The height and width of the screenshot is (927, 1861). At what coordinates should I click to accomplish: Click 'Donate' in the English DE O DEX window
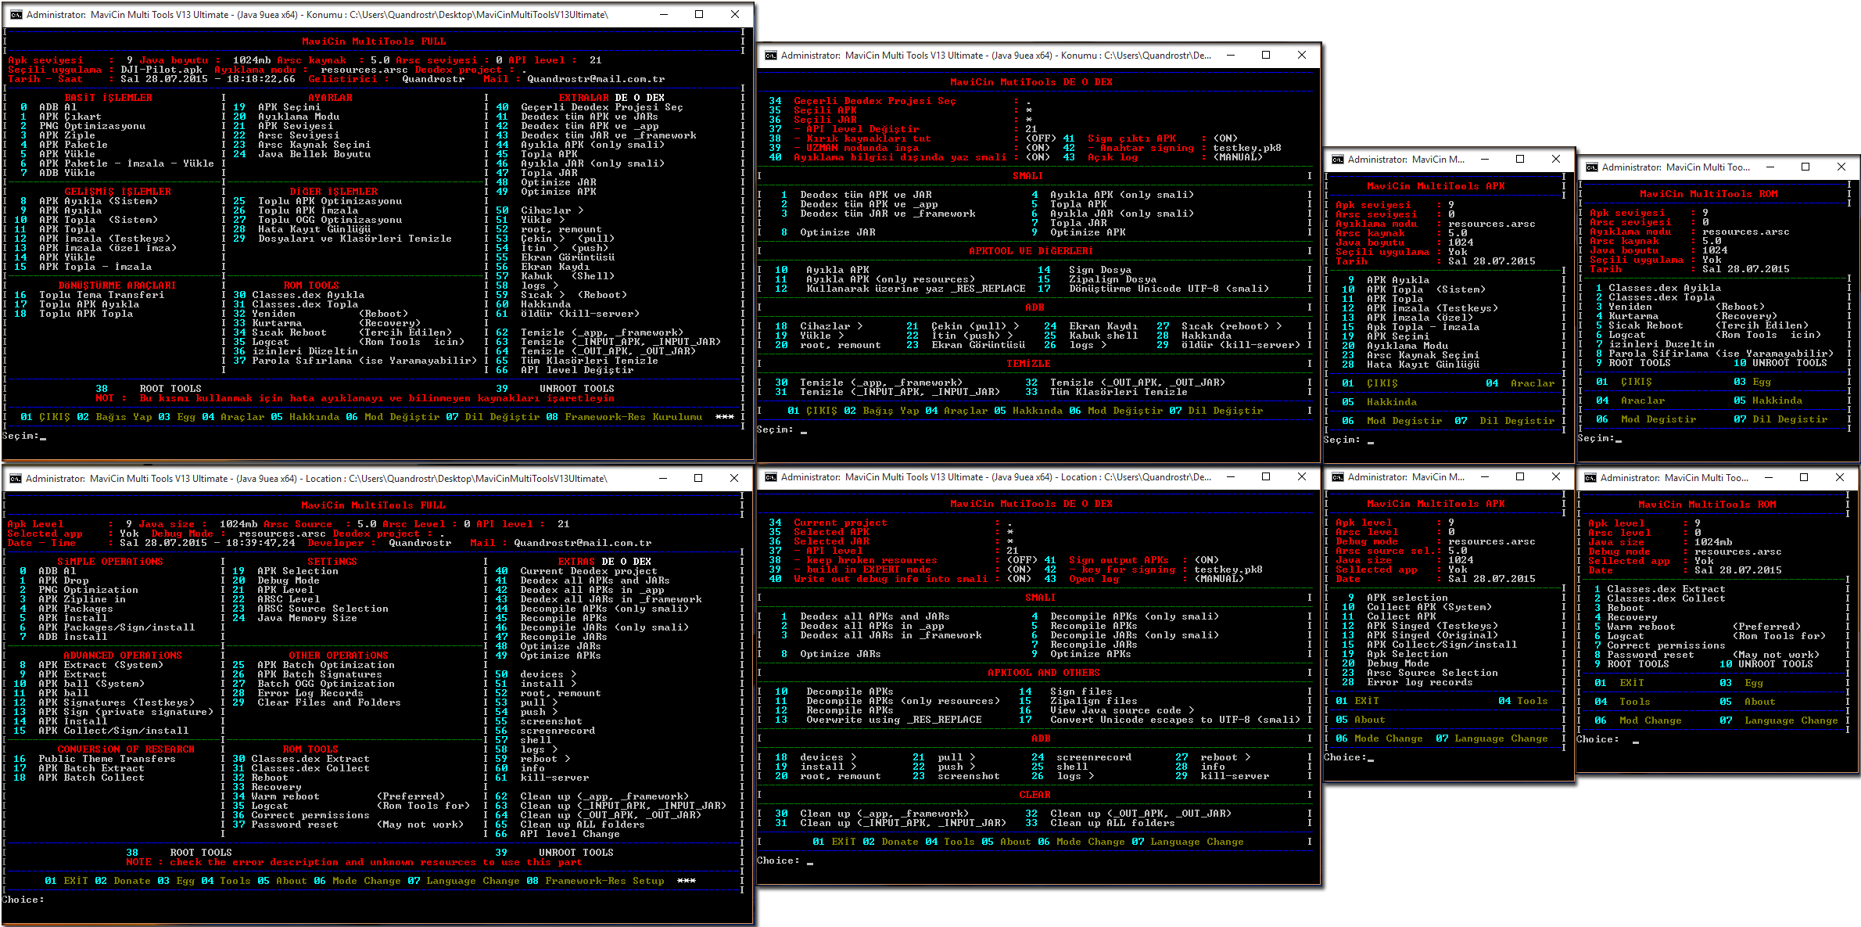pos(900,842)
